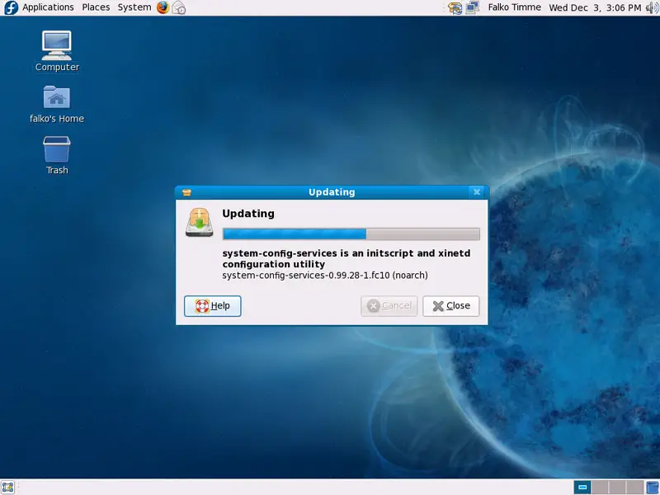This screenshot has width=660, height=495.
Task: Click the greyed-out Cancel button
Action: coord(389,306)
